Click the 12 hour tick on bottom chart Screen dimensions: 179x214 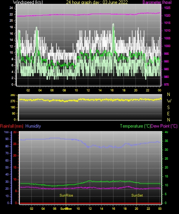90,209
